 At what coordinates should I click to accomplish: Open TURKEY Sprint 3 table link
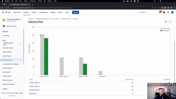(x=35, y=90)
